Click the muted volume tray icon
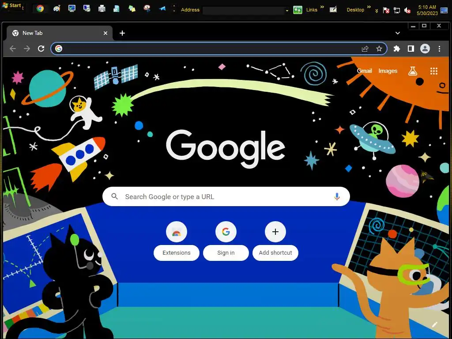452x339 pixels. 407,11
